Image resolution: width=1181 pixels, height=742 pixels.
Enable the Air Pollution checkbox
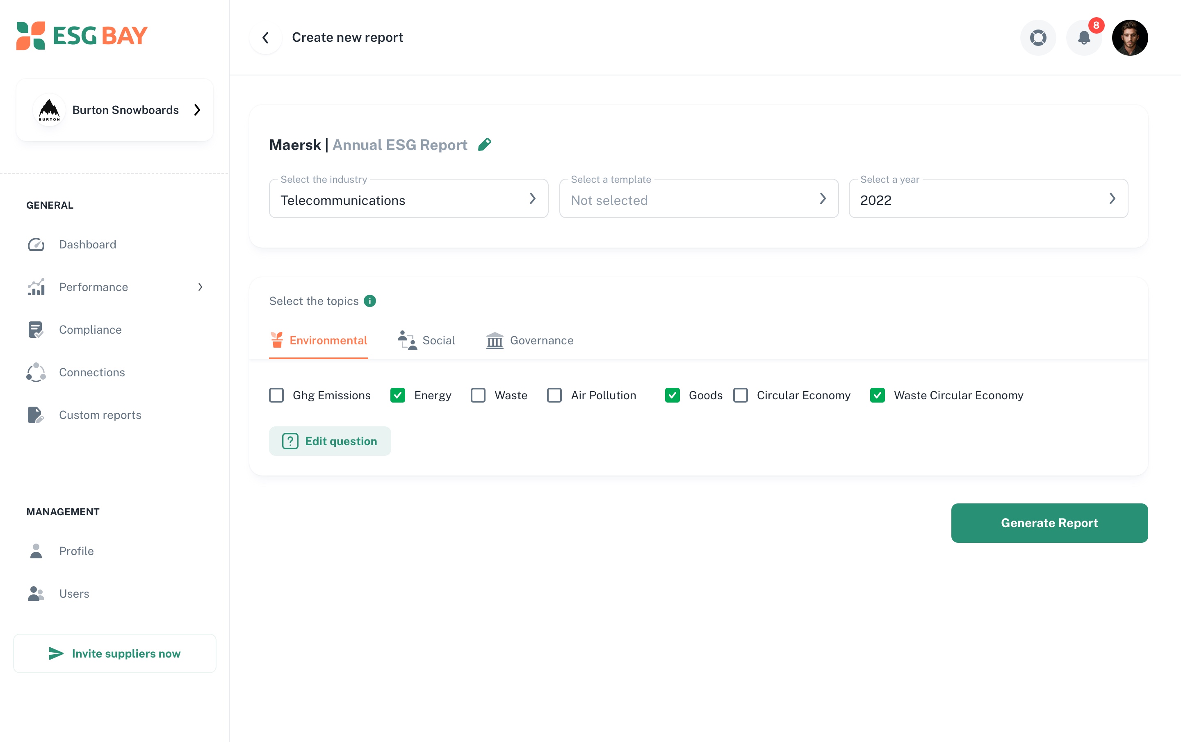tap(554, 395)
